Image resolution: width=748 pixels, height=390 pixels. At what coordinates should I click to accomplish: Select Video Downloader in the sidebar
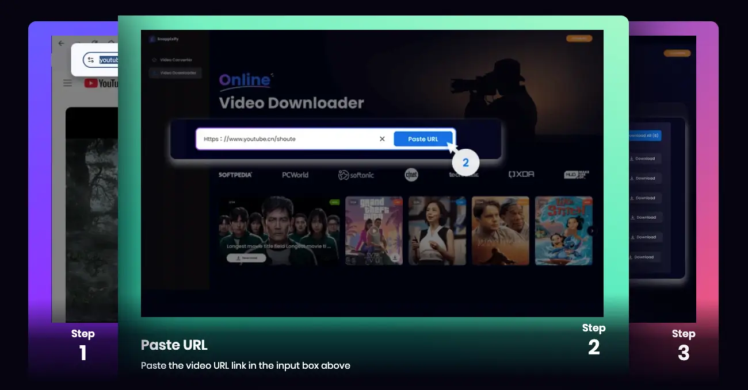(177, 73)
